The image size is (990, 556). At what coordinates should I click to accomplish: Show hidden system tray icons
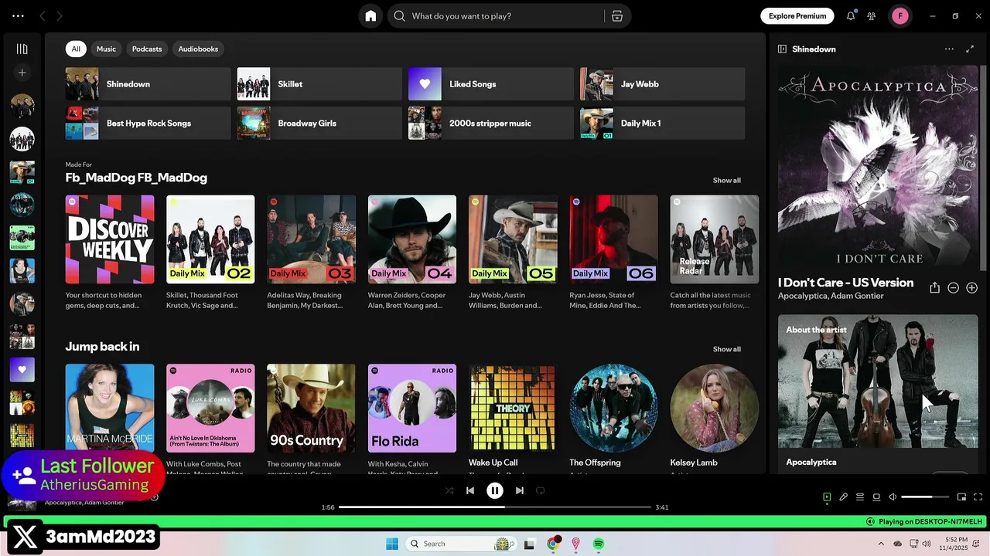point(881,544)
